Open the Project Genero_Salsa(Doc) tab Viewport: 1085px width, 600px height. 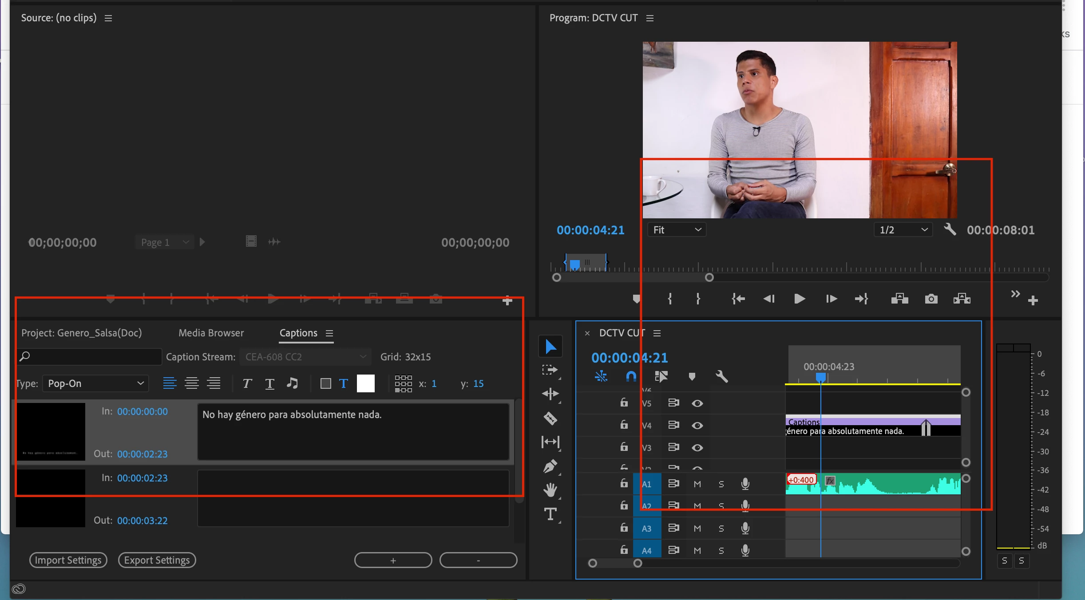click(x=82, y=333)
